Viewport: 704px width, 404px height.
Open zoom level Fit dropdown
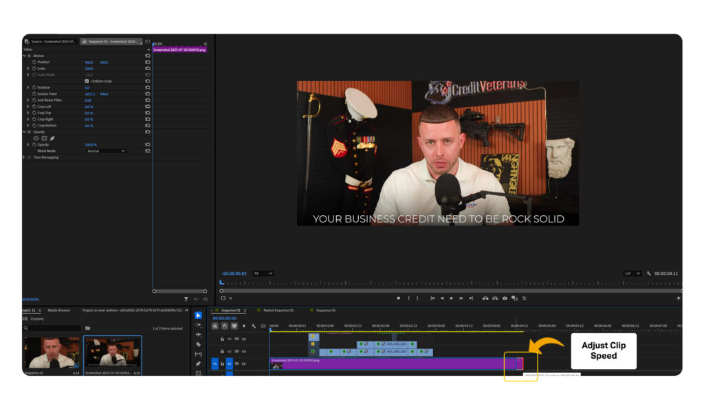[263, 273]
